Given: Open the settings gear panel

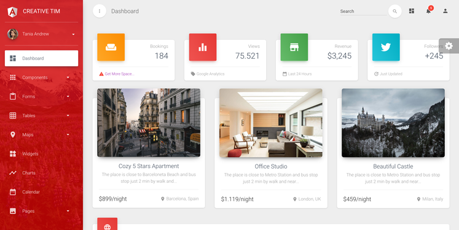Looking at the screenshot, I should pyautogui.click(x=449, y=45).
